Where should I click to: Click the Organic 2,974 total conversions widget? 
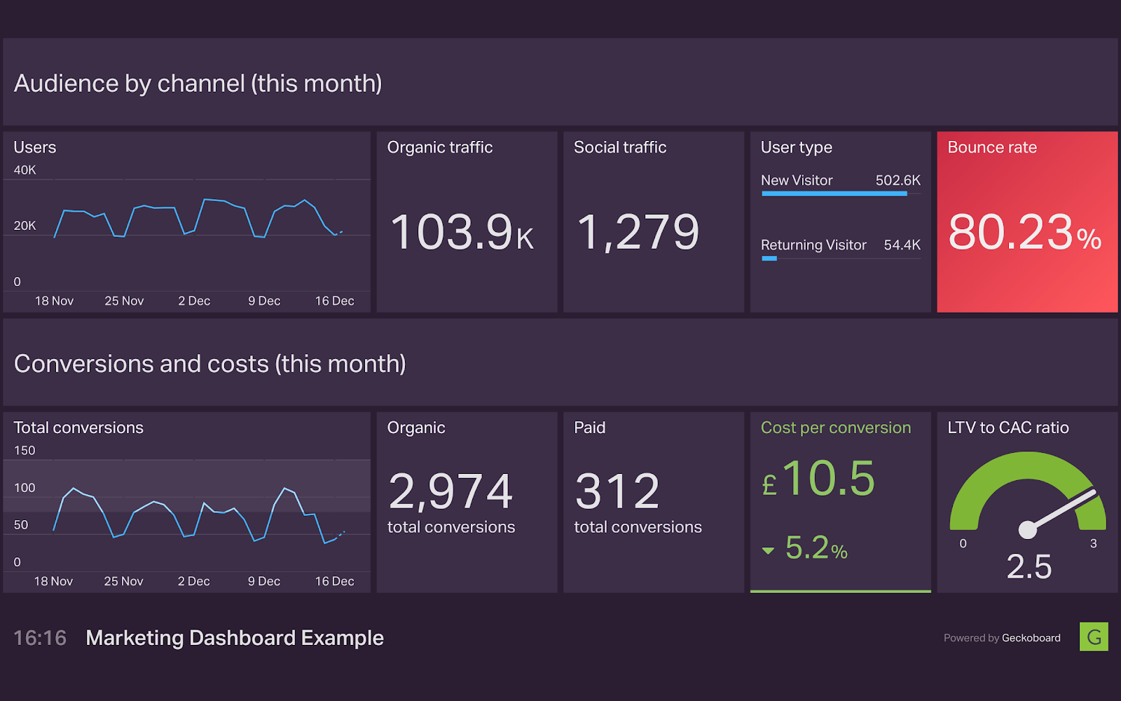(x=467, y=502)
